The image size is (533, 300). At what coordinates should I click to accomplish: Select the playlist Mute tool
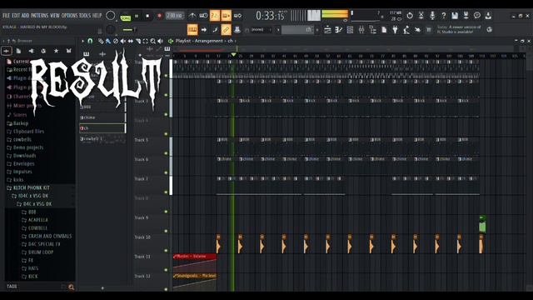(123, 41)
